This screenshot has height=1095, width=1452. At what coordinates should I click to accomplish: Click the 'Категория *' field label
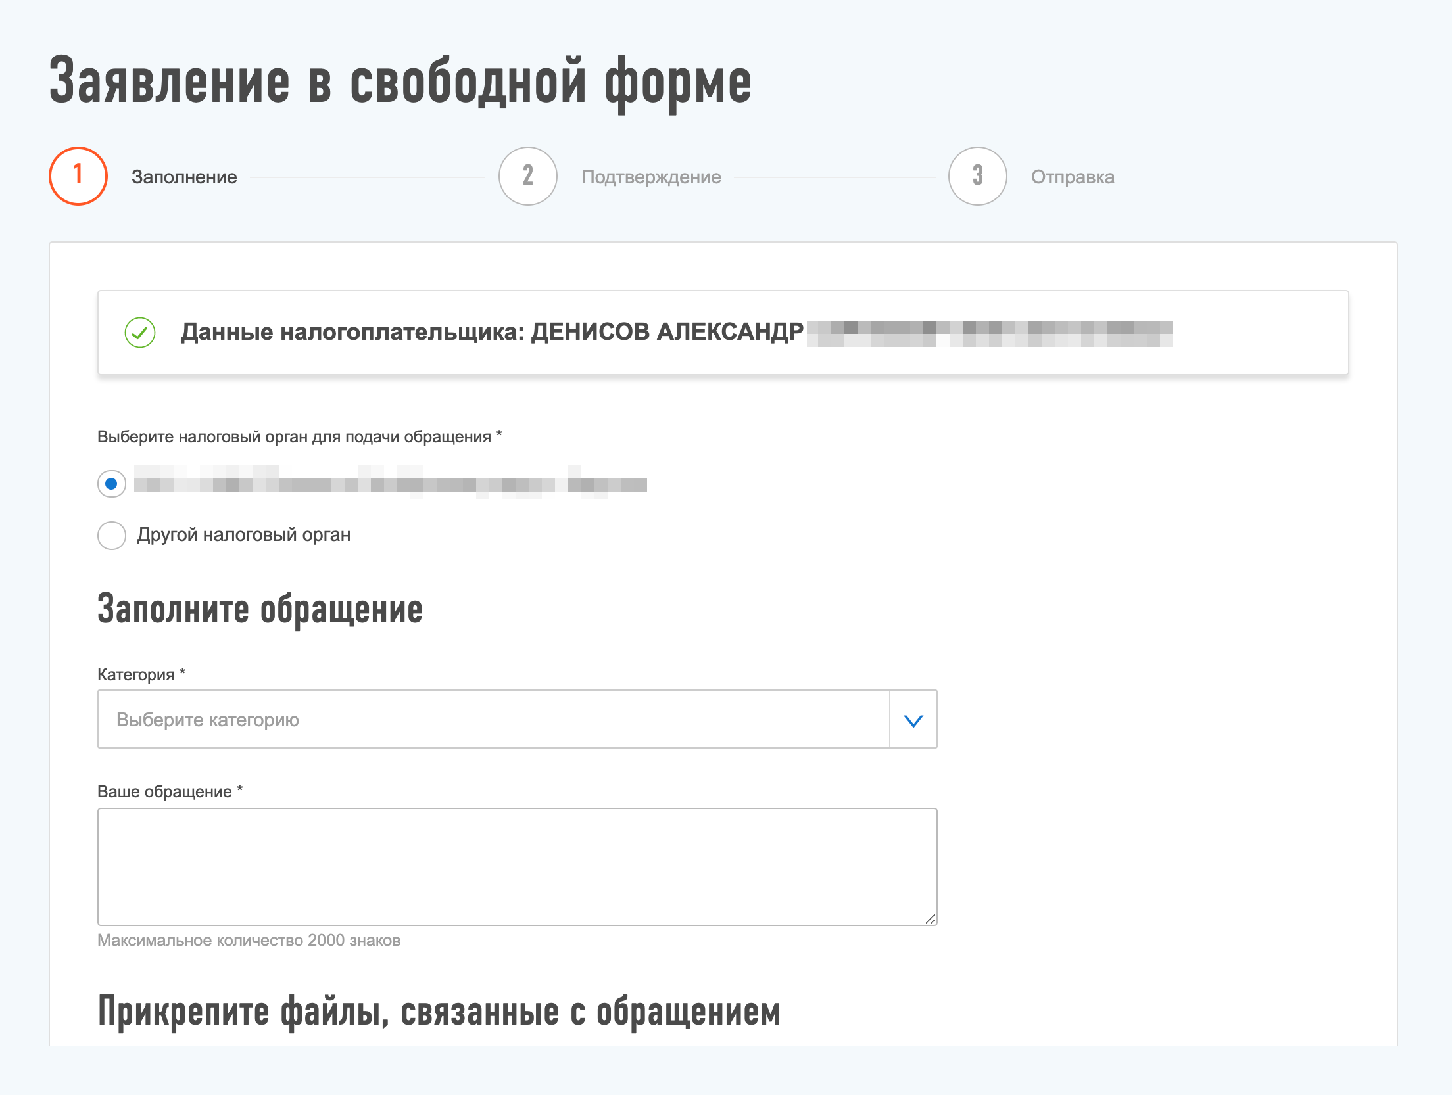click(x=141, y=674)
